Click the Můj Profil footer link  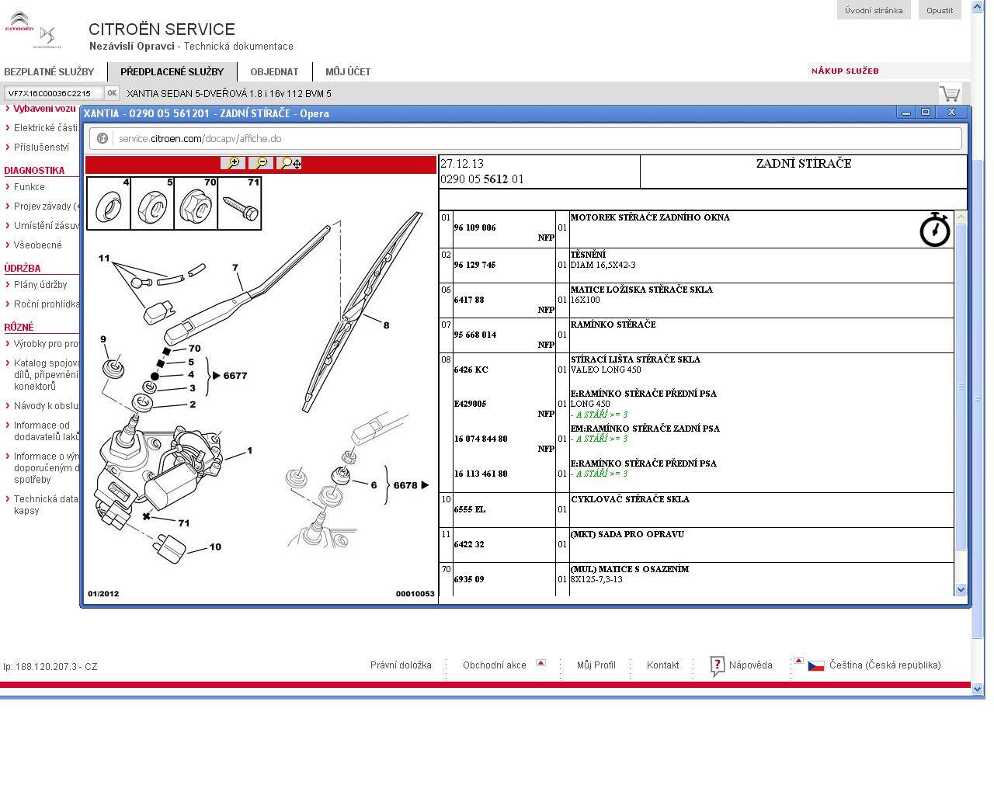click(x=596, y=665)
